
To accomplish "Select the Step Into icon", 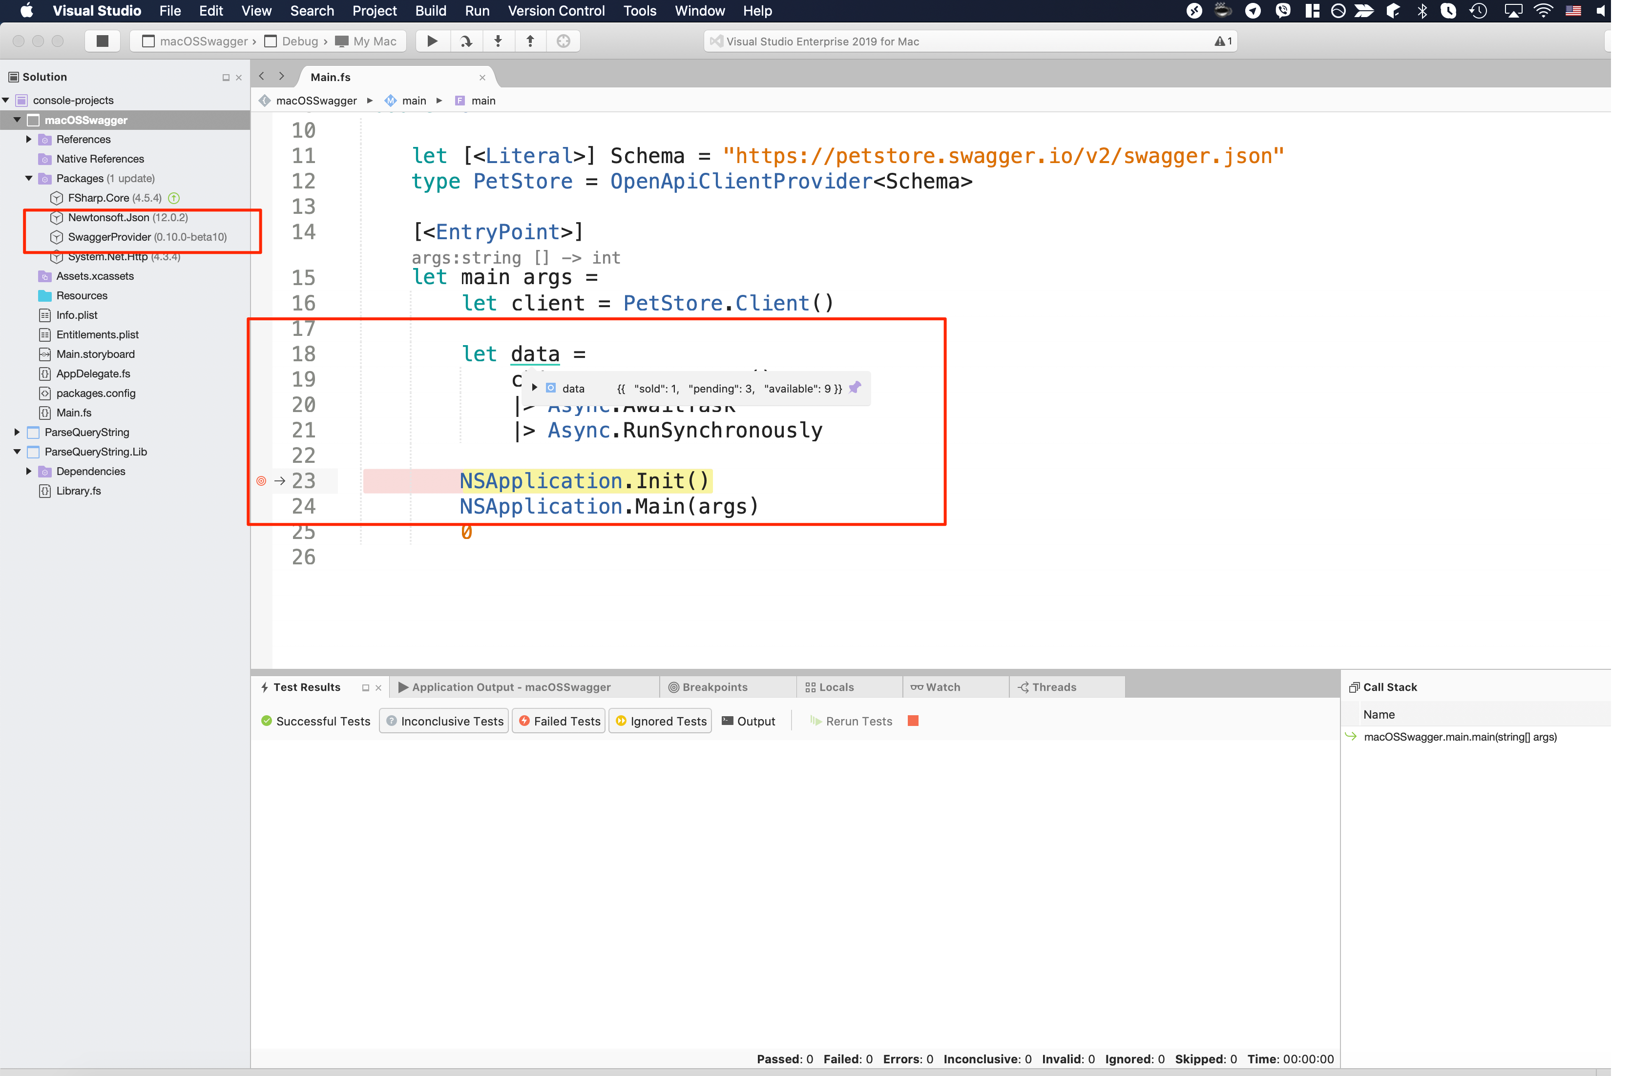I will [499, 41].
